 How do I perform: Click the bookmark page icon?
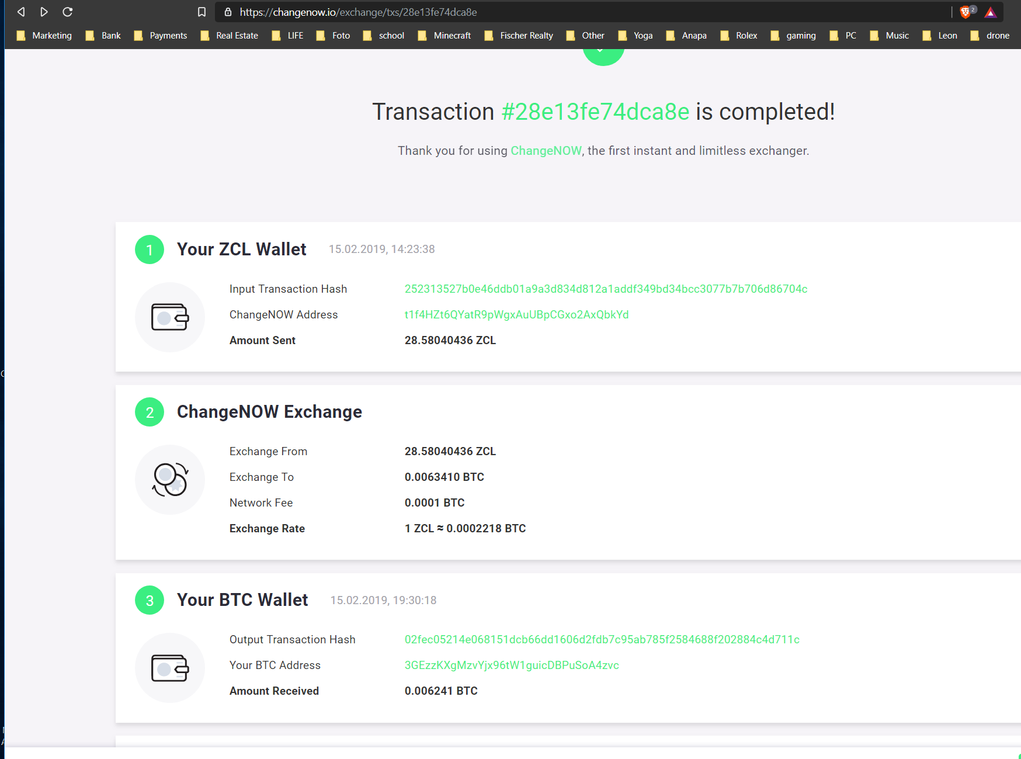(x=202, y=12)
